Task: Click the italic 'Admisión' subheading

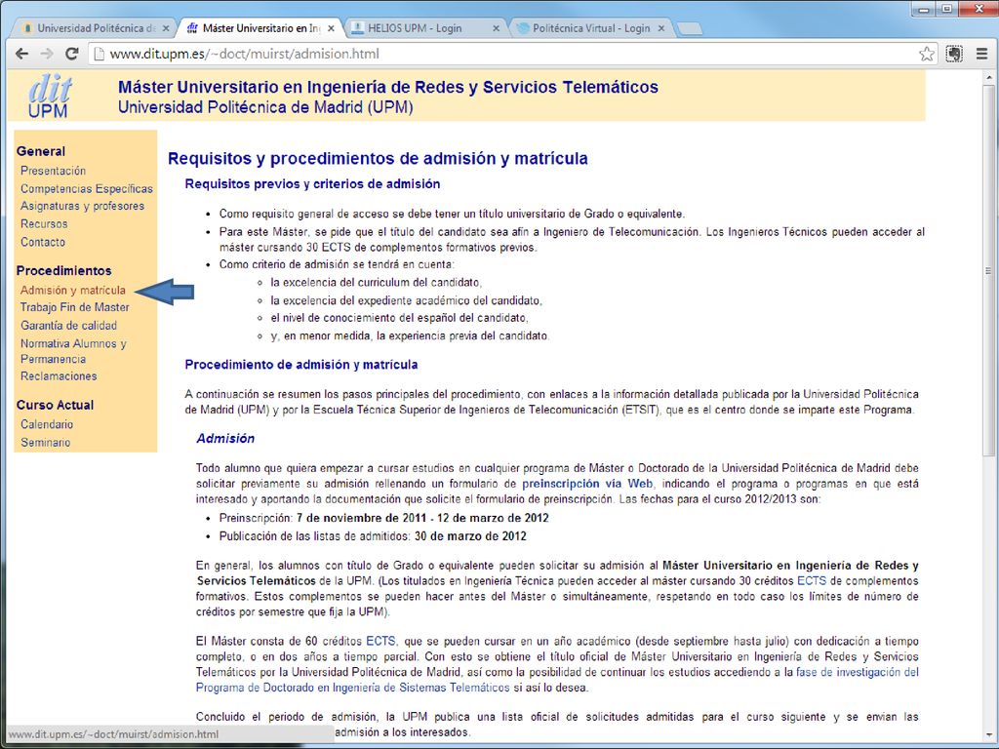Action: point(225,438)
